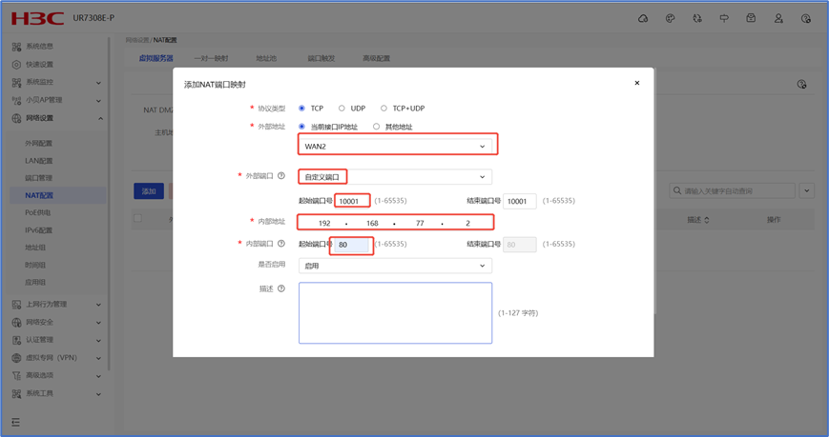Open the theme palette icon in header
829x437 pixels.
click(670, 18)
